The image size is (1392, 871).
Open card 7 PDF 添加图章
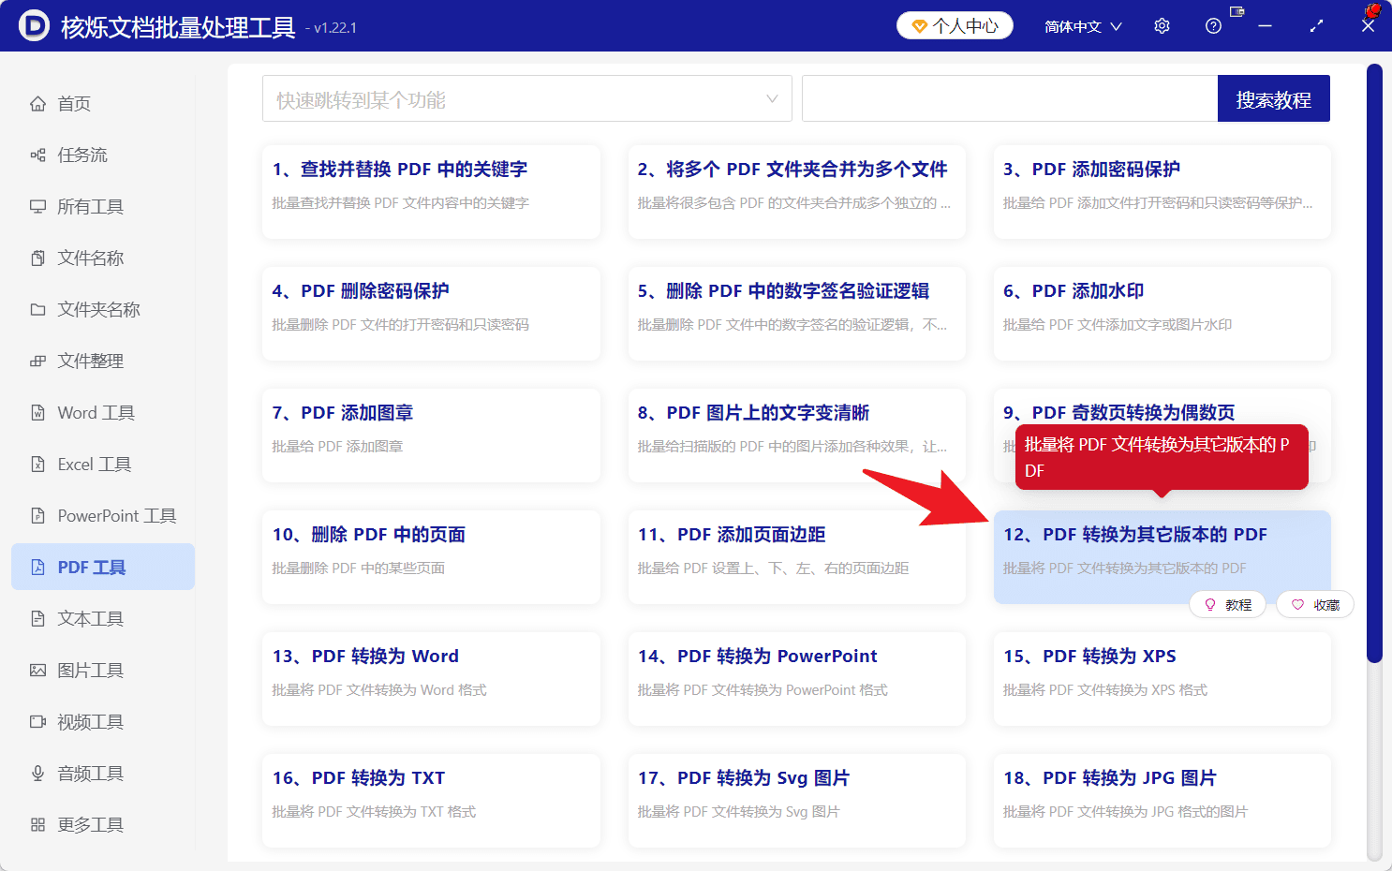[x=431, y=435]
